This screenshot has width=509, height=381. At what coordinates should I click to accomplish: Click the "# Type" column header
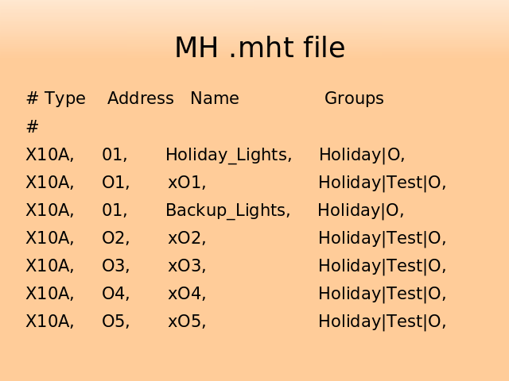[56, 99]
